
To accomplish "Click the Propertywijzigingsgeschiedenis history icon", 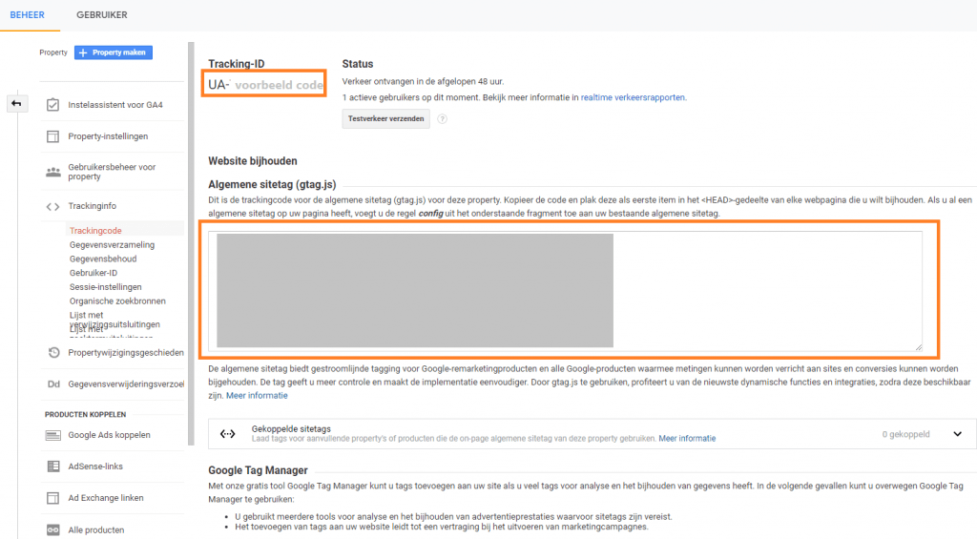I will [53, 352].
